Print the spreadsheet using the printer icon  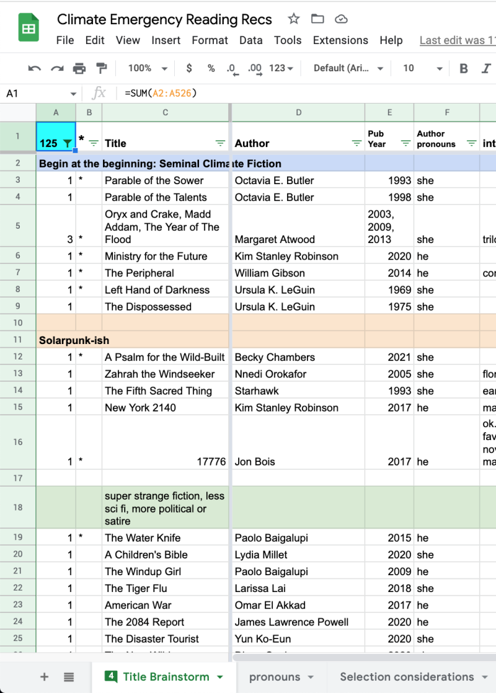(x=79, y=68)
